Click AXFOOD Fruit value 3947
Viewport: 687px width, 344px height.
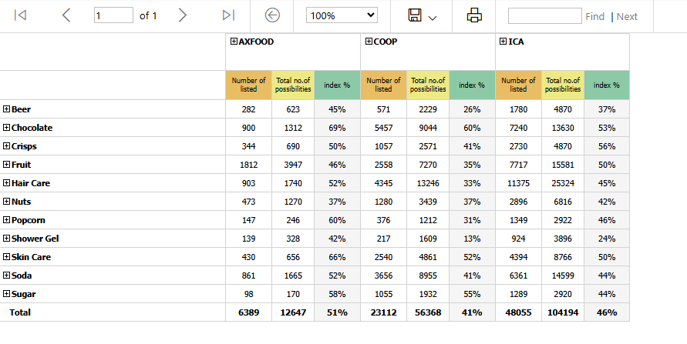point(293,165)
